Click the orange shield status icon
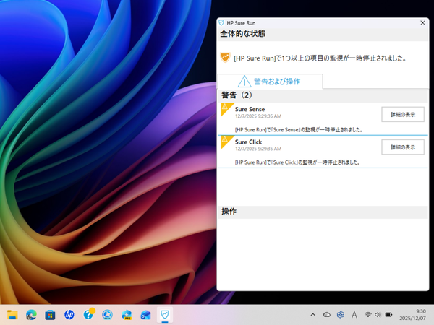Viewport: 434px width, 325px height. (225, 58)
